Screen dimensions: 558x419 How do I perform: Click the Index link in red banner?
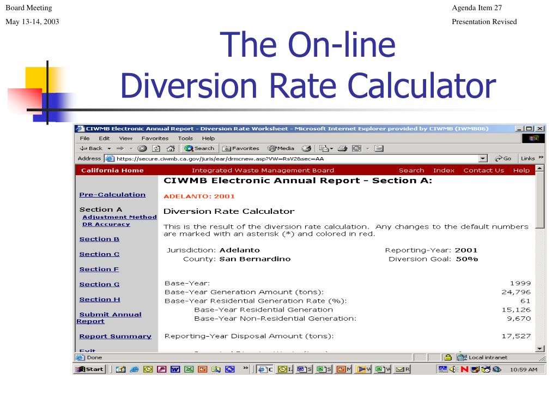coord(444,170)
